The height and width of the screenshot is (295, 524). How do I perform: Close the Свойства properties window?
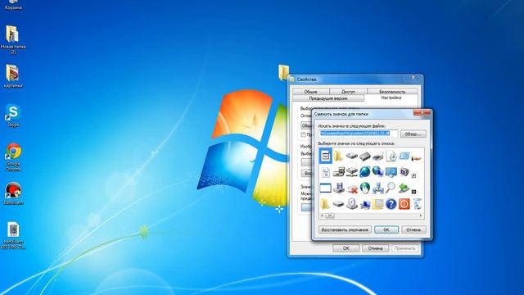point(413,78)
